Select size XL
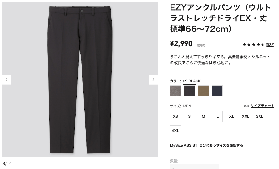279x169 pixels. [x=232, y=116]
